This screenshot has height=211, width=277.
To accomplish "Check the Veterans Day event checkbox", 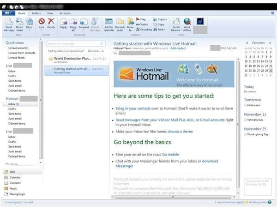I will point(246,120).
